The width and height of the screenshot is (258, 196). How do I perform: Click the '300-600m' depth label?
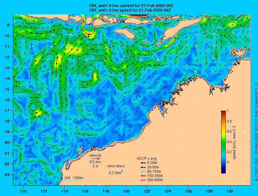[155, 180]
